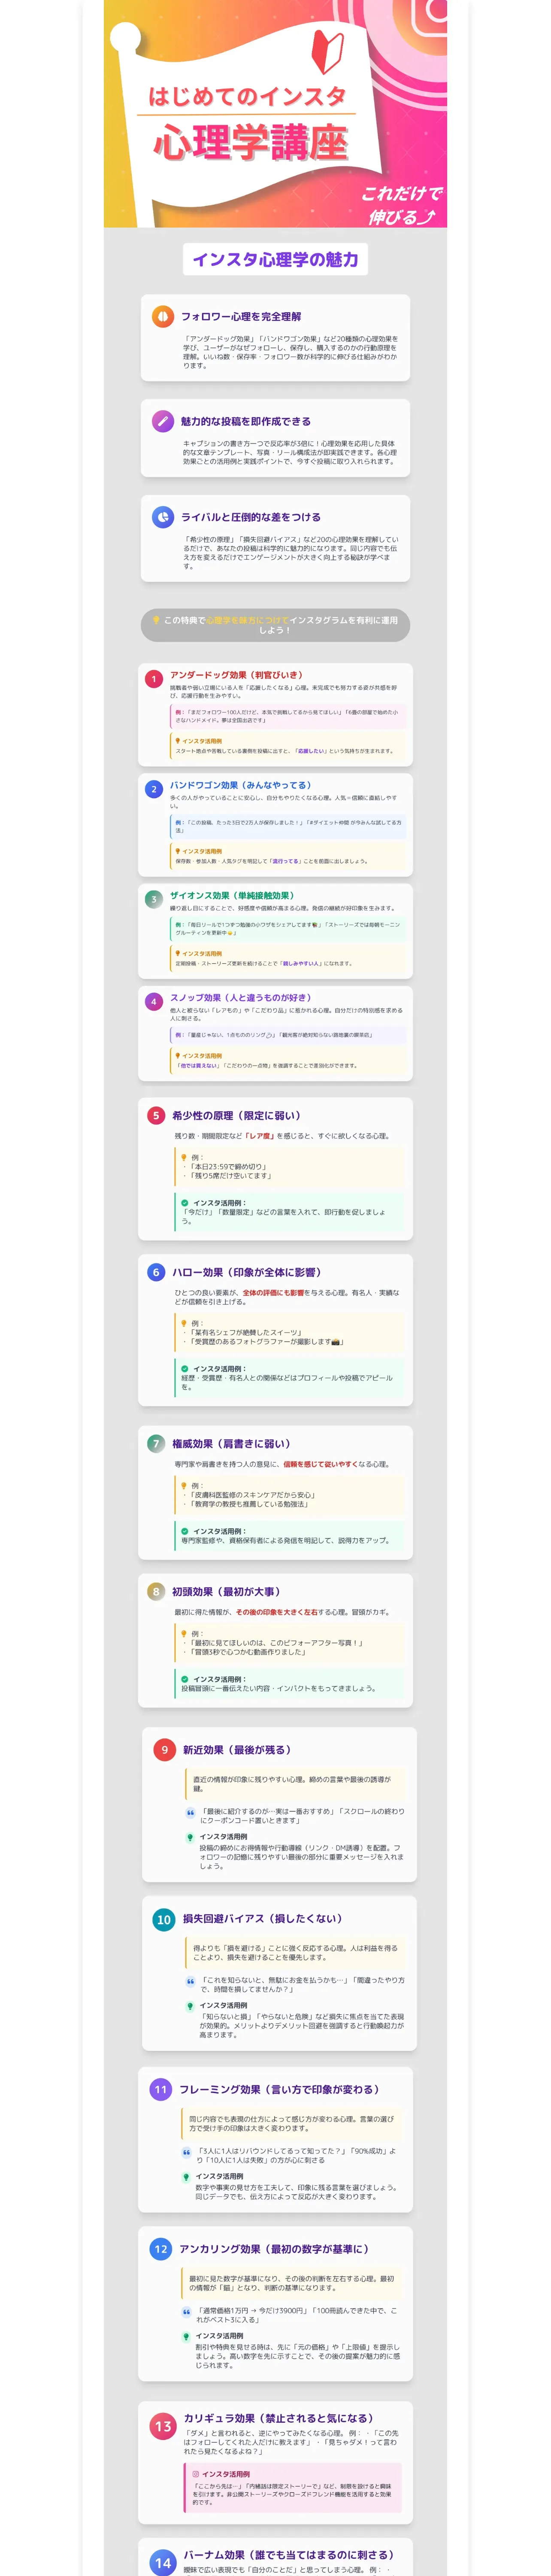Click the quote icon in the 新近効果 card
This screenshot has width=551, height=2576.
pyautogui.click(x=191, y=1813)
